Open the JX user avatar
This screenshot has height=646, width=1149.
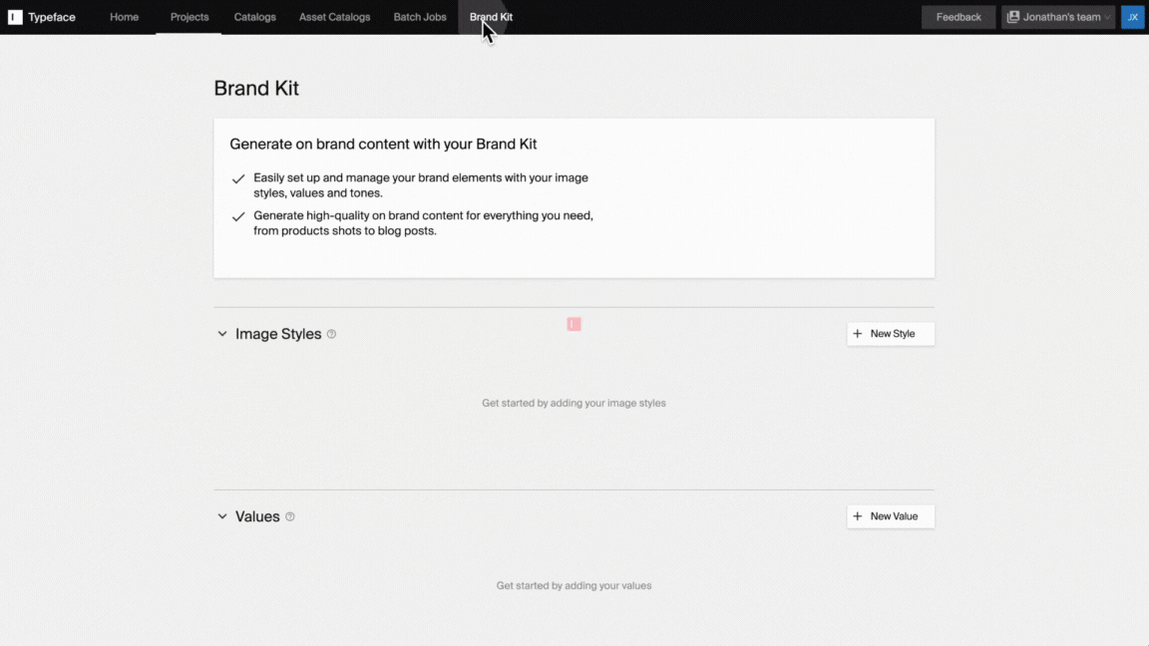pyautogui.click(x=1132, y=16)
